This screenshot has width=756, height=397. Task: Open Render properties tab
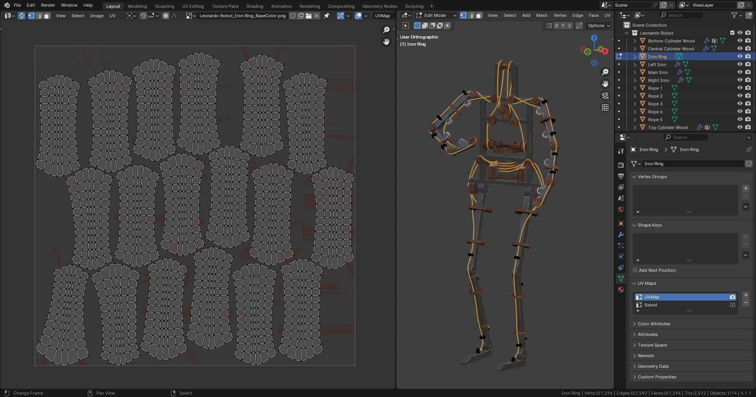[621, 165]
